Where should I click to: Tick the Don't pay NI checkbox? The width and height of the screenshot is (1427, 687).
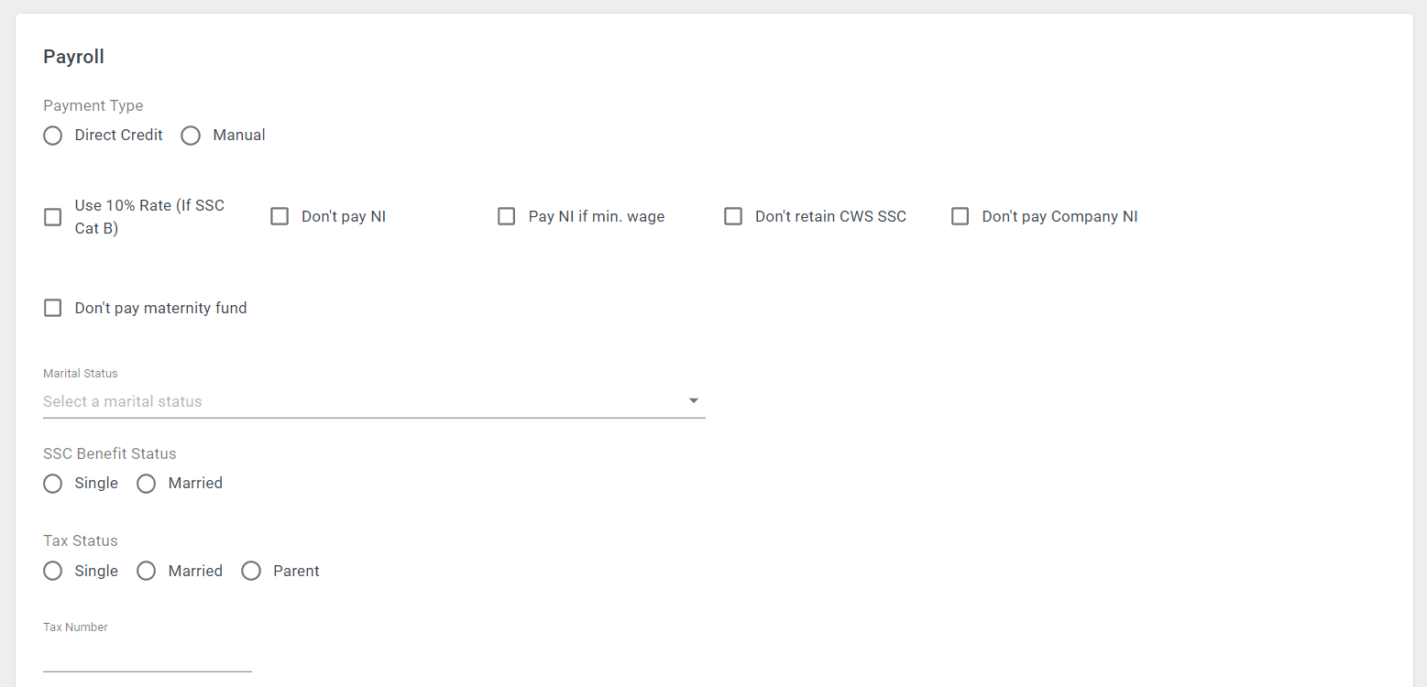coord(280,217)
